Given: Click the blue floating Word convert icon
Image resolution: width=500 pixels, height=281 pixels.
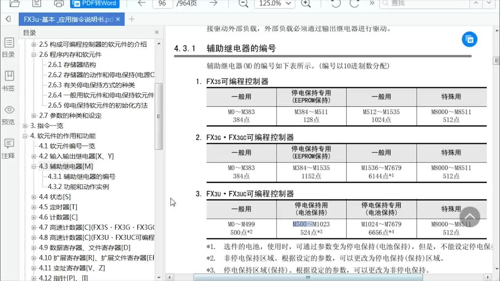Looking at the screenshot, I should [470, 39].
